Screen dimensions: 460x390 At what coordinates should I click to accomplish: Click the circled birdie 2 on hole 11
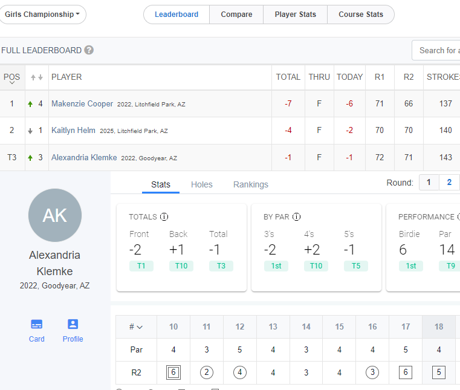tap(207, 372)
